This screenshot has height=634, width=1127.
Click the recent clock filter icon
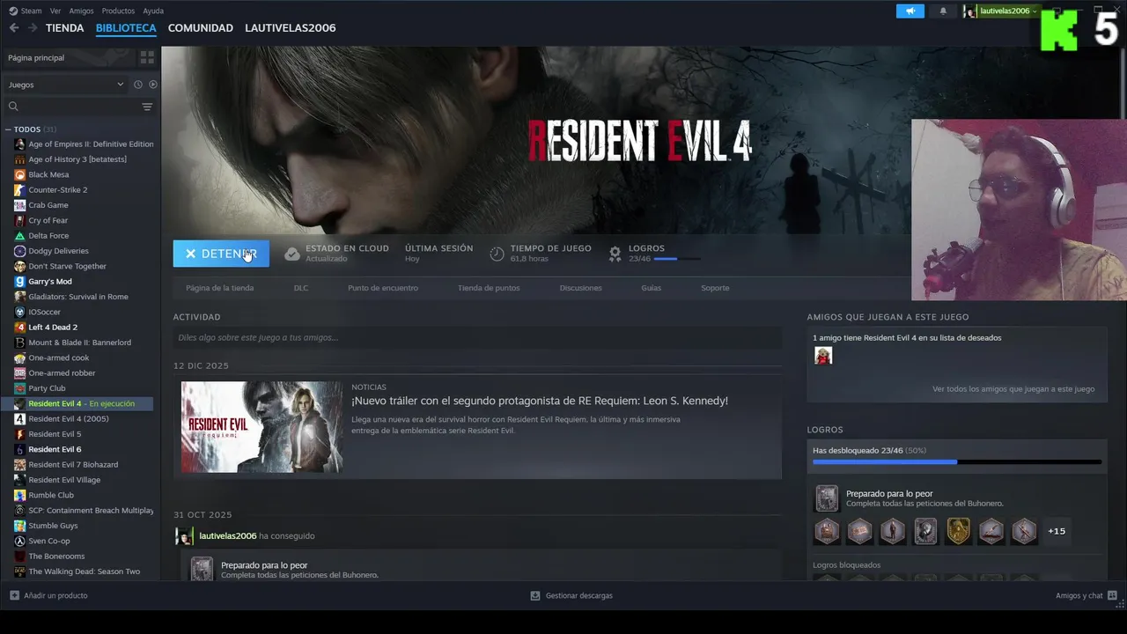click(x=137, y=85)
